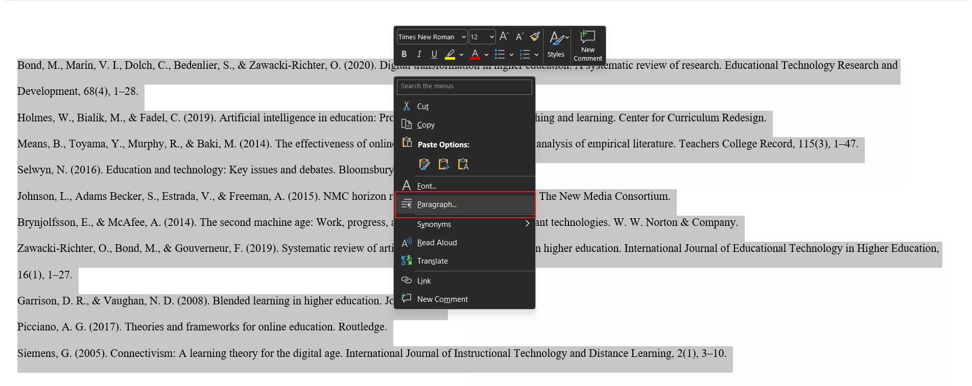Paste with Merge Formatting option
The image size is (972, 386).
443,164
